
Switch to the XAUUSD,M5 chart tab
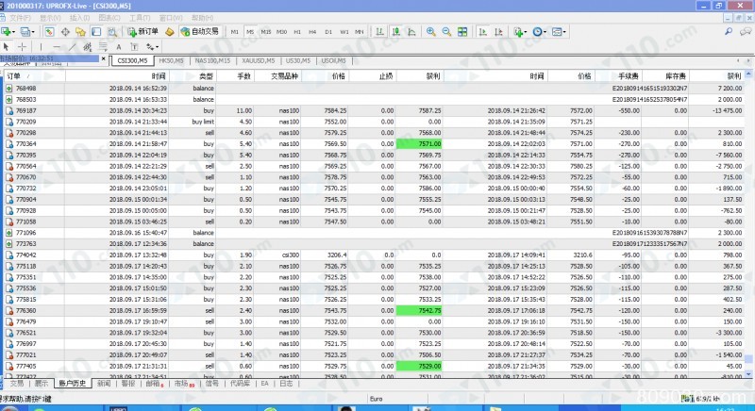pos(258,60)
